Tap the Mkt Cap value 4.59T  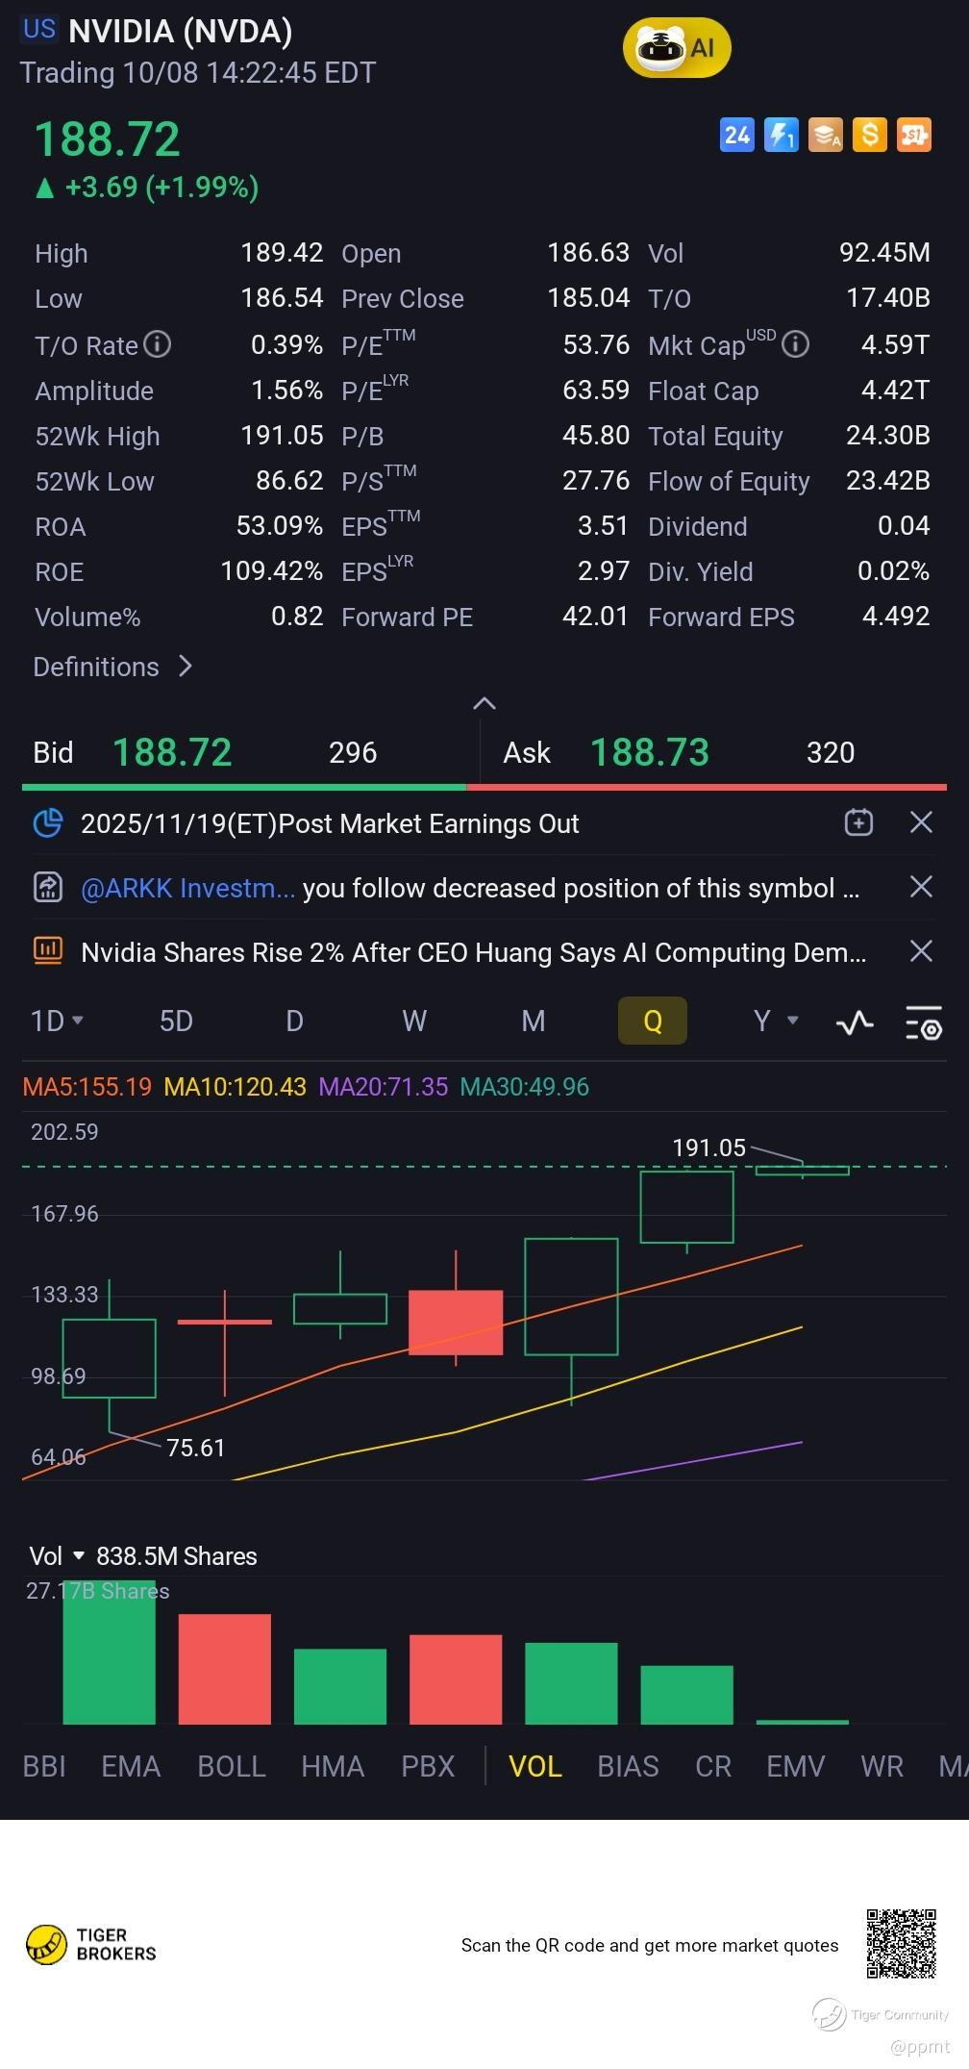tap(896, 344)
